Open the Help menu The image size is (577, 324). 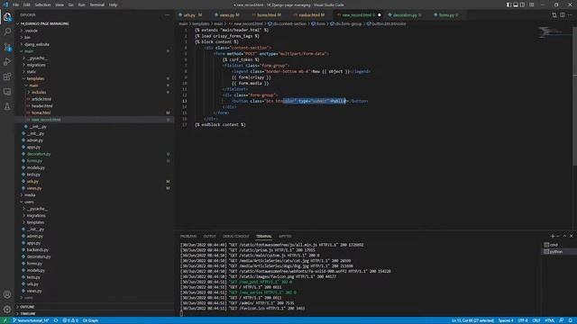pos(113,4)
